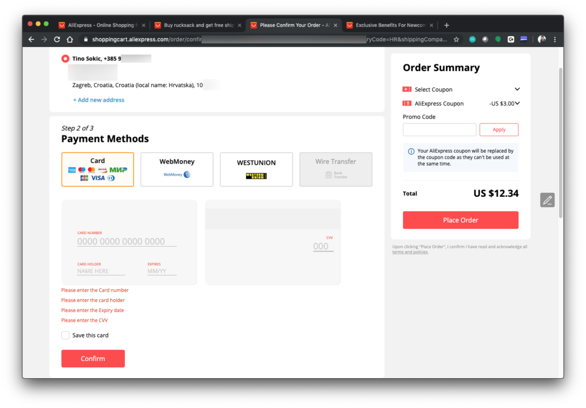Click the Place Order button
This screenshot has width=586, height=408.
click(x=460, y=220)
